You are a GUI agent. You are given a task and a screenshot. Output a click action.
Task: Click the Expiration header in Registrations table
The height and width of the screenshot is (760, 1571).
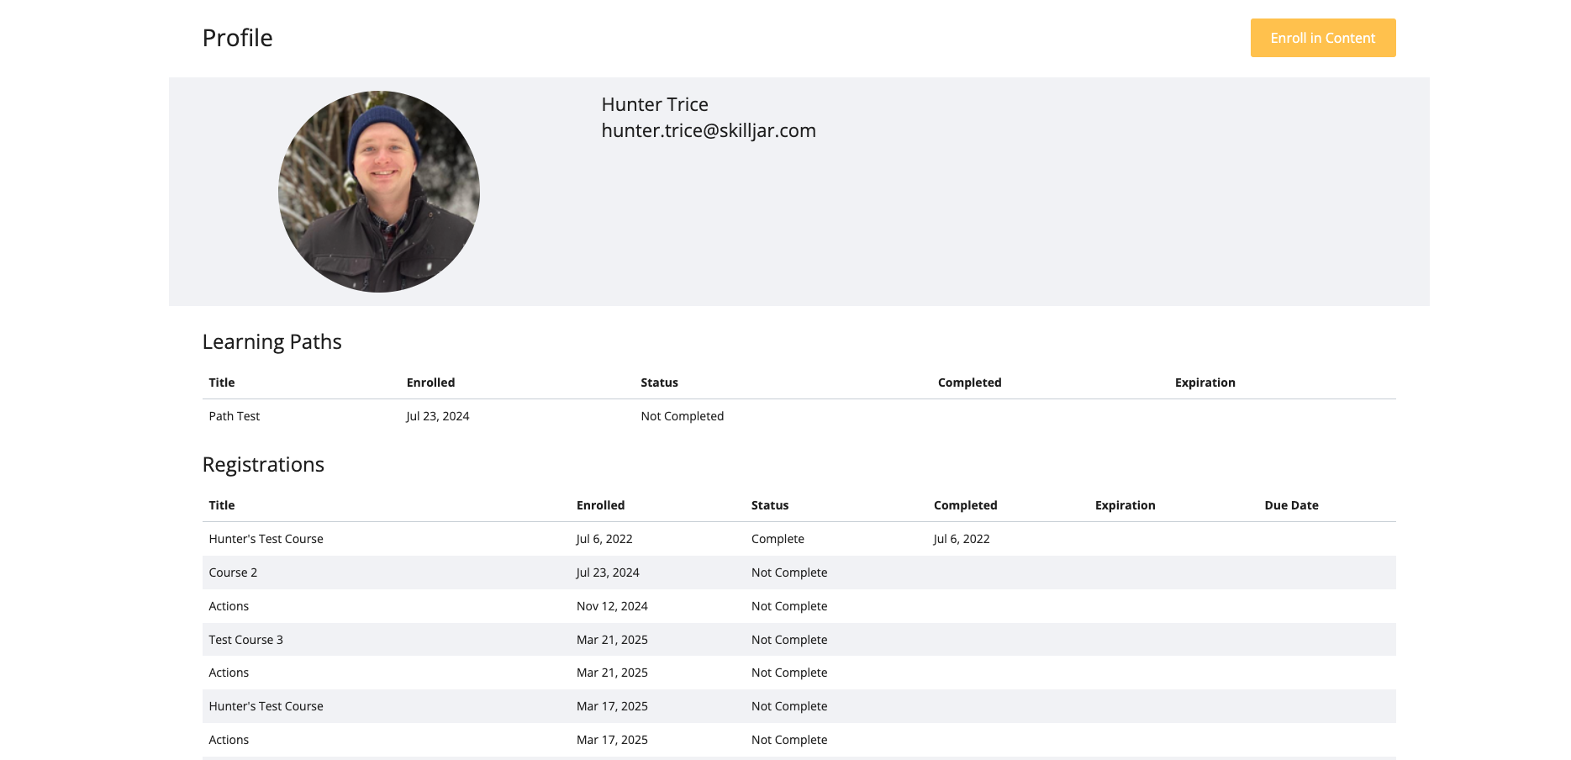tap(1126, 505)
